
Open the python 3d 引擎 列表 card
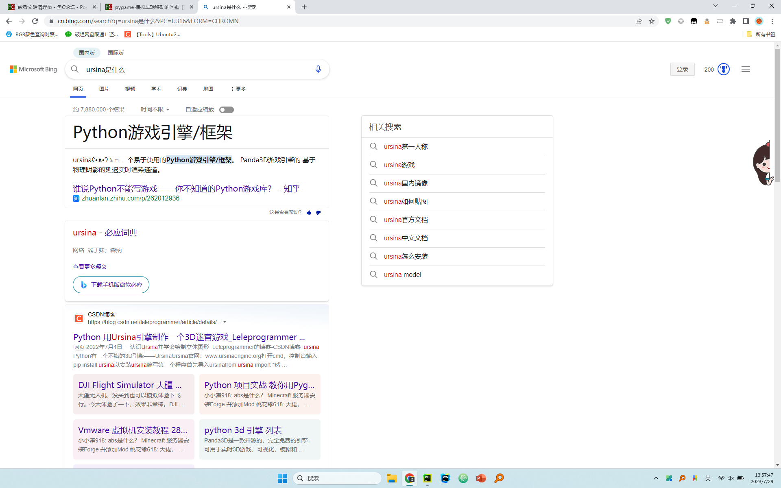260,439
